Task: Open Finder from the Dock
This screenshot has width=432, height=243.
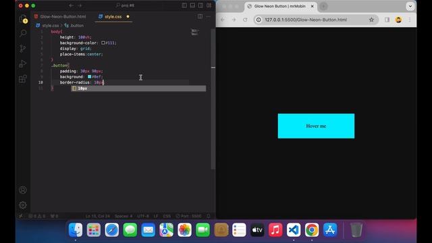Action: pos(76,230)
